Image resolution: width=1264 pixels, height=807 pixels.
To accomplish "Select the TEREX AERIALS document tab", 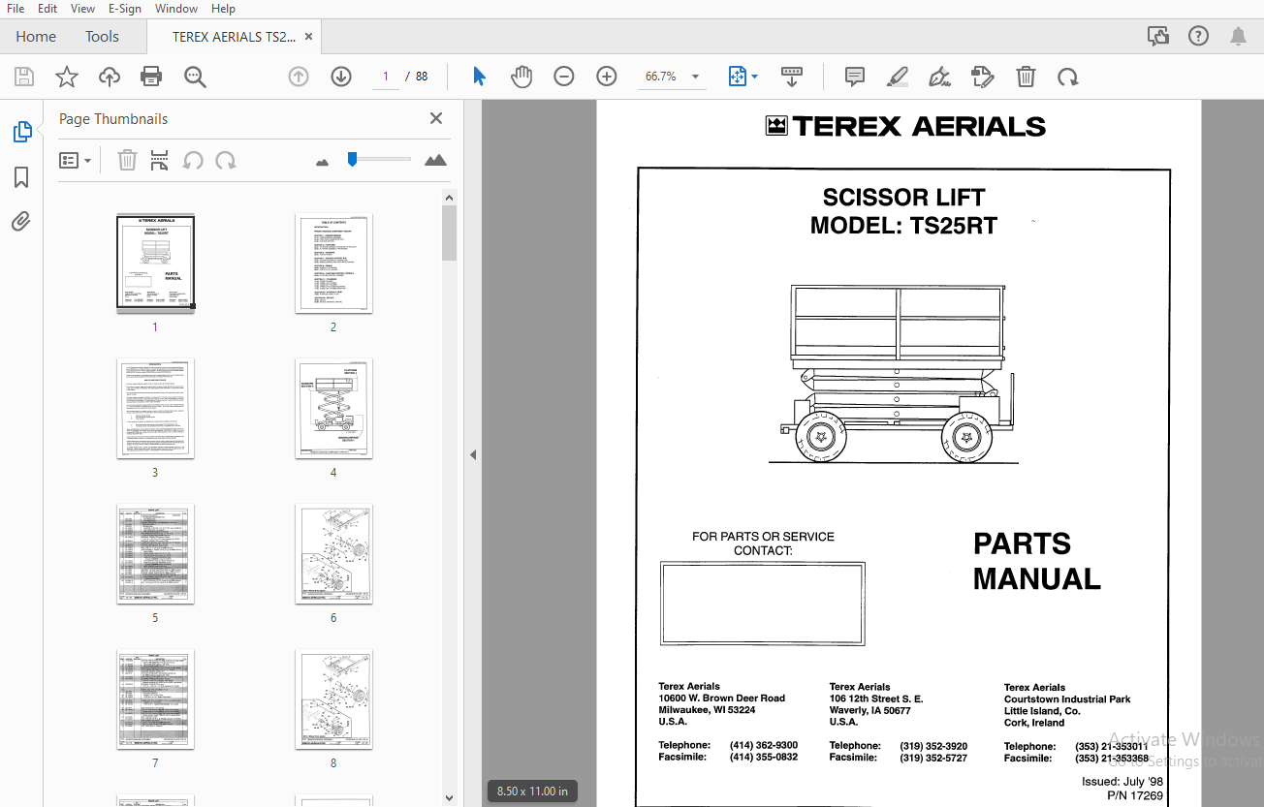I will point(234,37).
